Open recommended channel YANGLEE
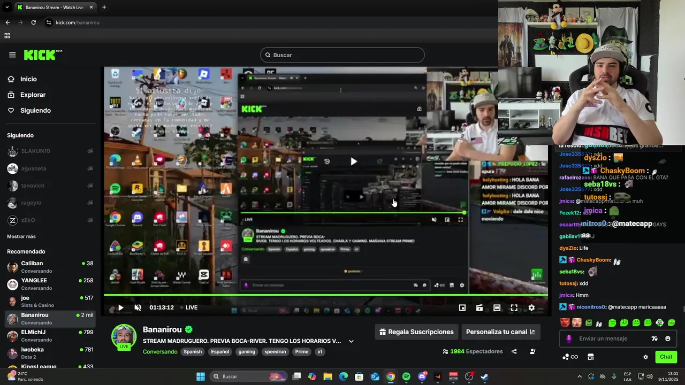Image resolution: width=685 pixels, height=385 pixels. pyautogui.click(x=50, y=284)
